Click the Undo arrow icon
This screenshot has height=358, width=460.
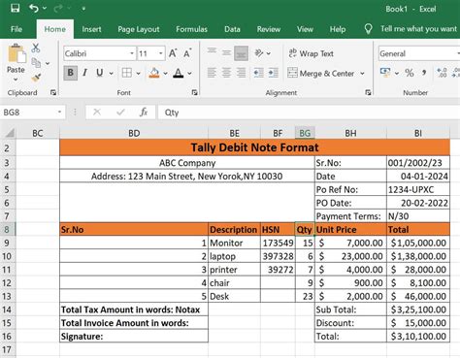(34, 8)
